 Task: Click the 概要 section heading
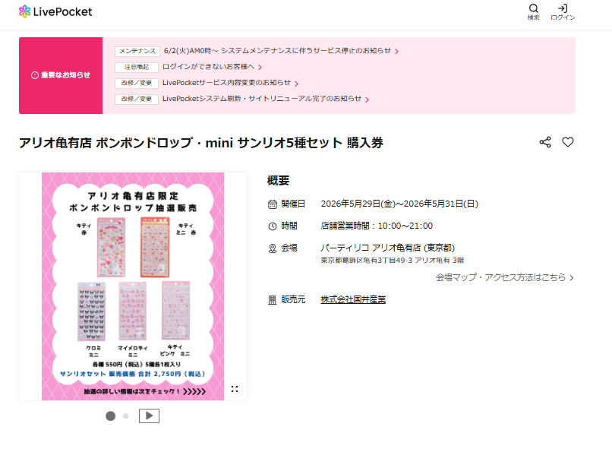point(279,180)
